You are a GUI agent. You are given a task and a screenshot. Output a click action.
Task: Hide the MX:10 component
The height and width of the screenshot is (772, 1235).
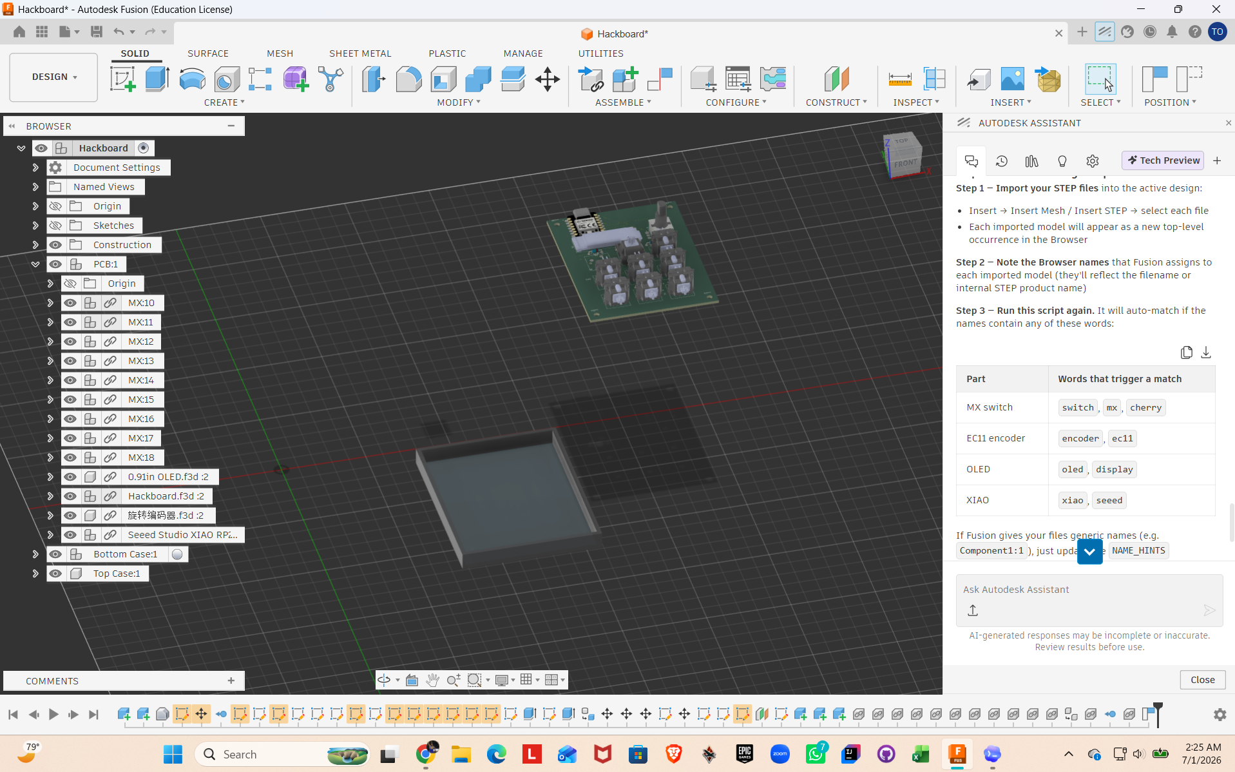pyautogui.click(x=70, y=303)
